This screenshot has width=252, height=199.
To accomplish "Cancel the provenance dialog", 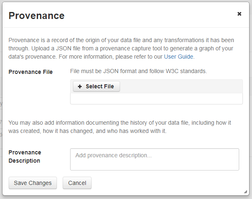I will point(77,183).
